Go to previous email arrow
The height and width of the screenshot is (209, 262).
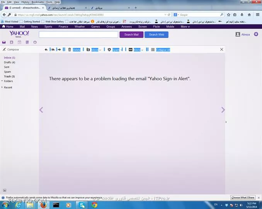[41, 110]
